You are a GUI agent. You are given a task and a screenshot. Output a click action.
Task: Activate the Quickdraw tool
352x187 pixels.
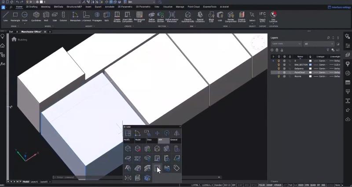(x=36, y=17)
